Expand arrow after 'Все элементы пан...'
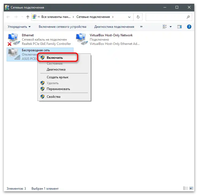The image size is (198, 195). [73, 17]
